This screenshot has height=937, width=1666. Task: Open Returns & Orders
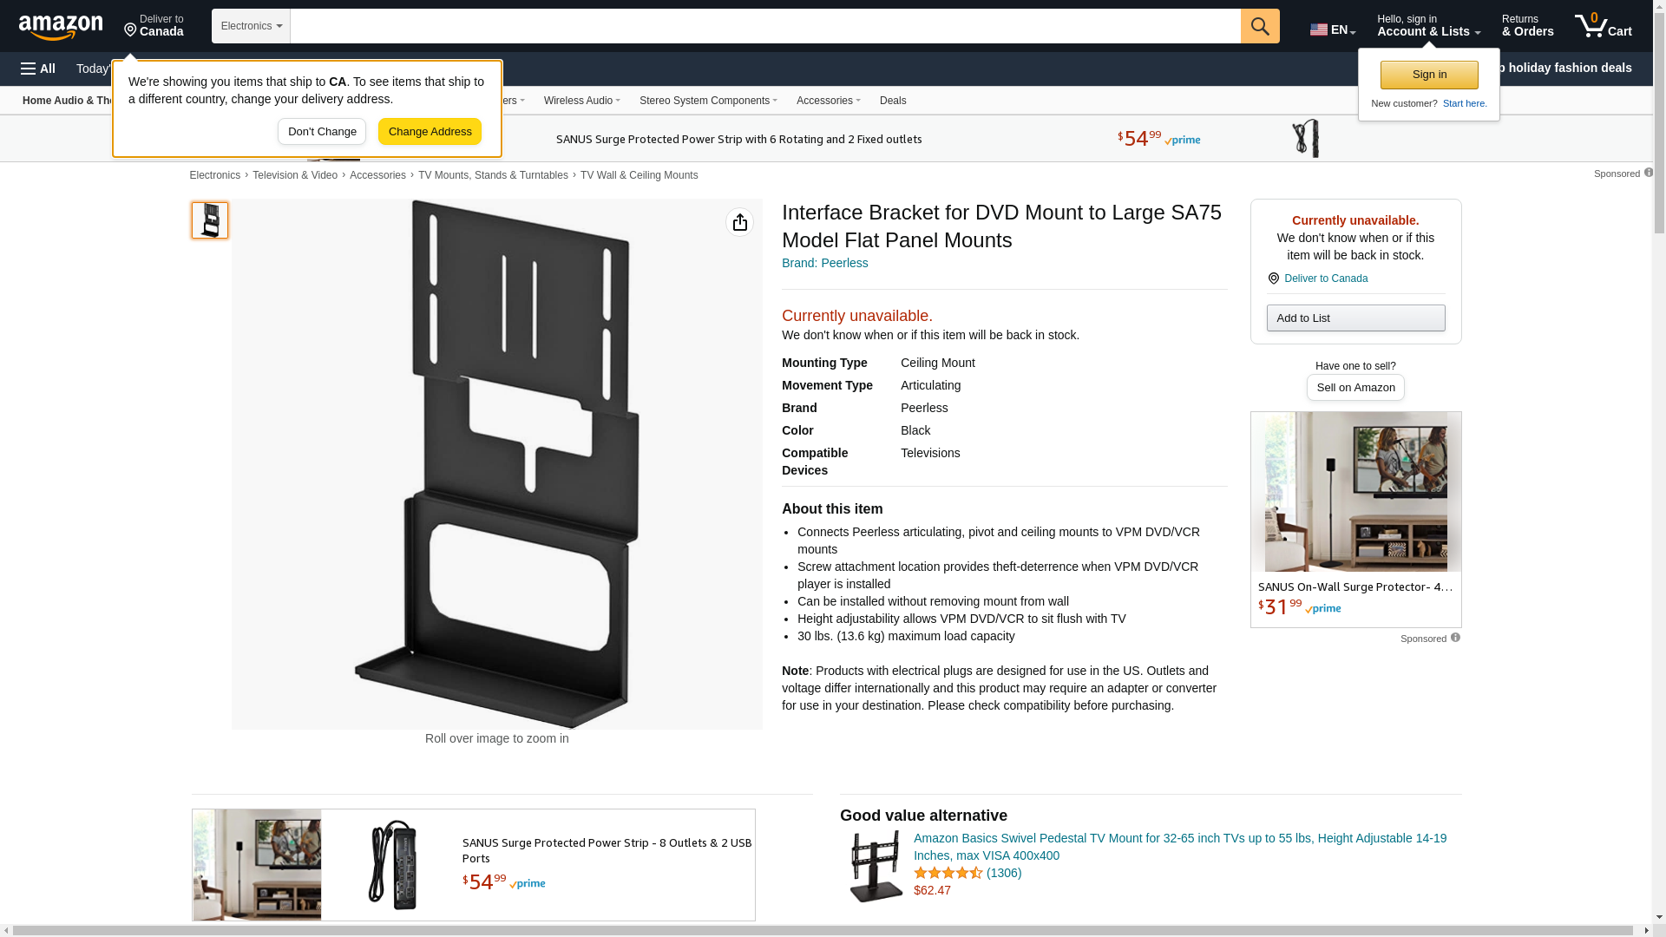tap(1527, 26)
